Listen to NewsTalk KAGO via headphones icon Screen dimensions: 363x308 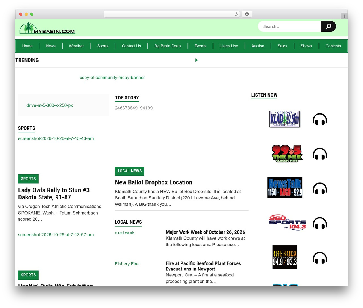(320, 188)
